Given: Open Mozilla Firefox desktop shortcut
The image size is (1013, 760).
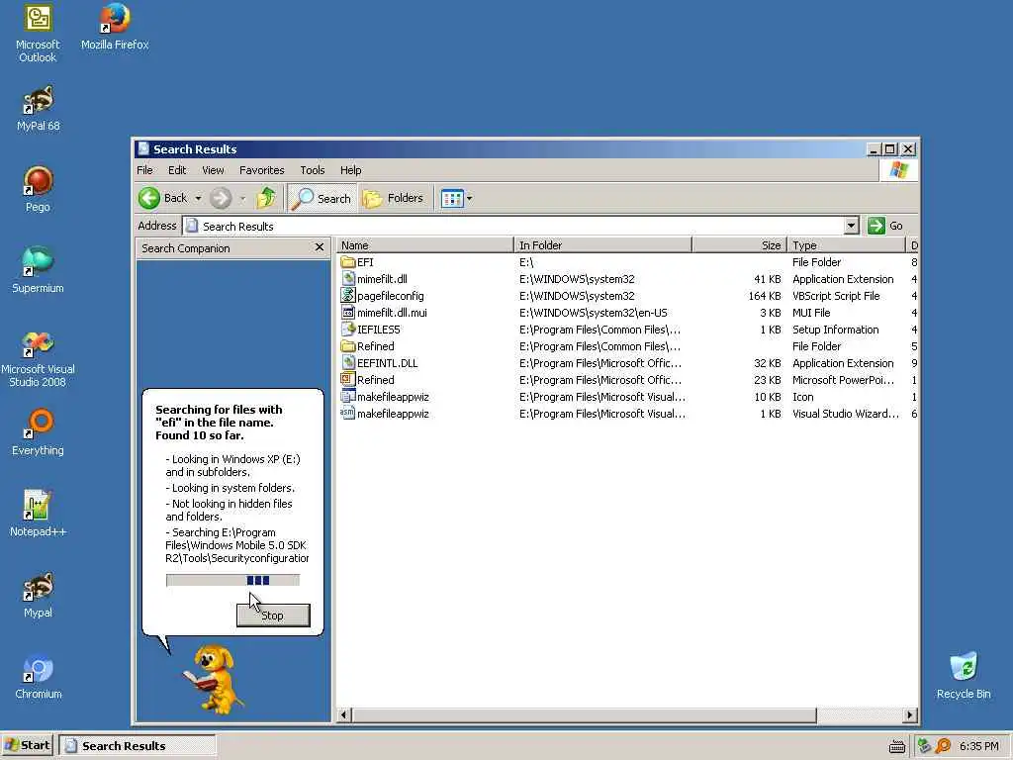Looking at the screenshot, I should 115,27.
